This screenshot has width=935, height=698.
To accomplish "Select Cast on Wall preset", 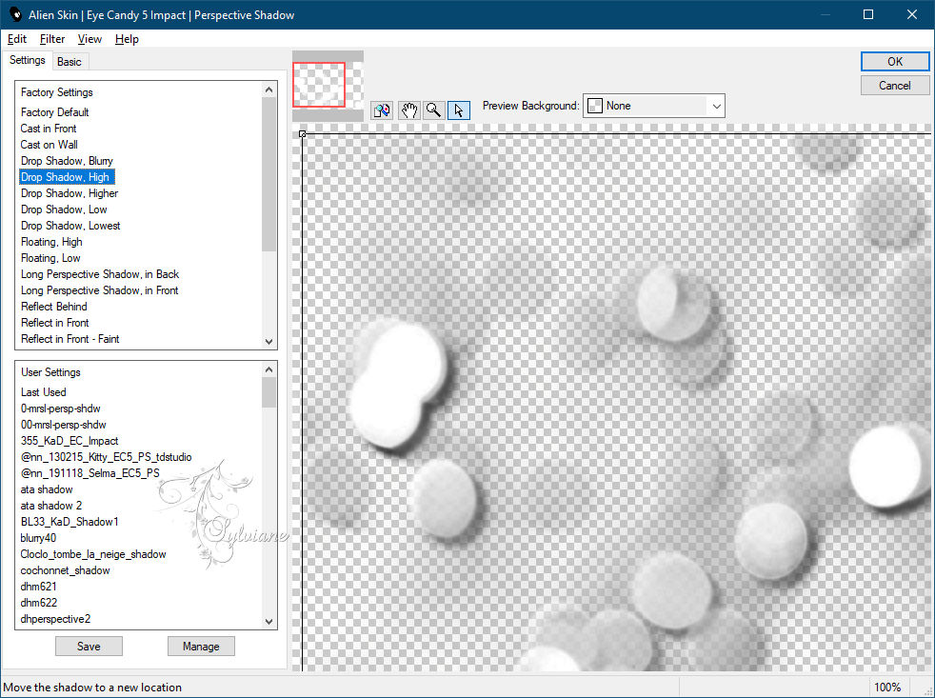I will coord(49,145).
